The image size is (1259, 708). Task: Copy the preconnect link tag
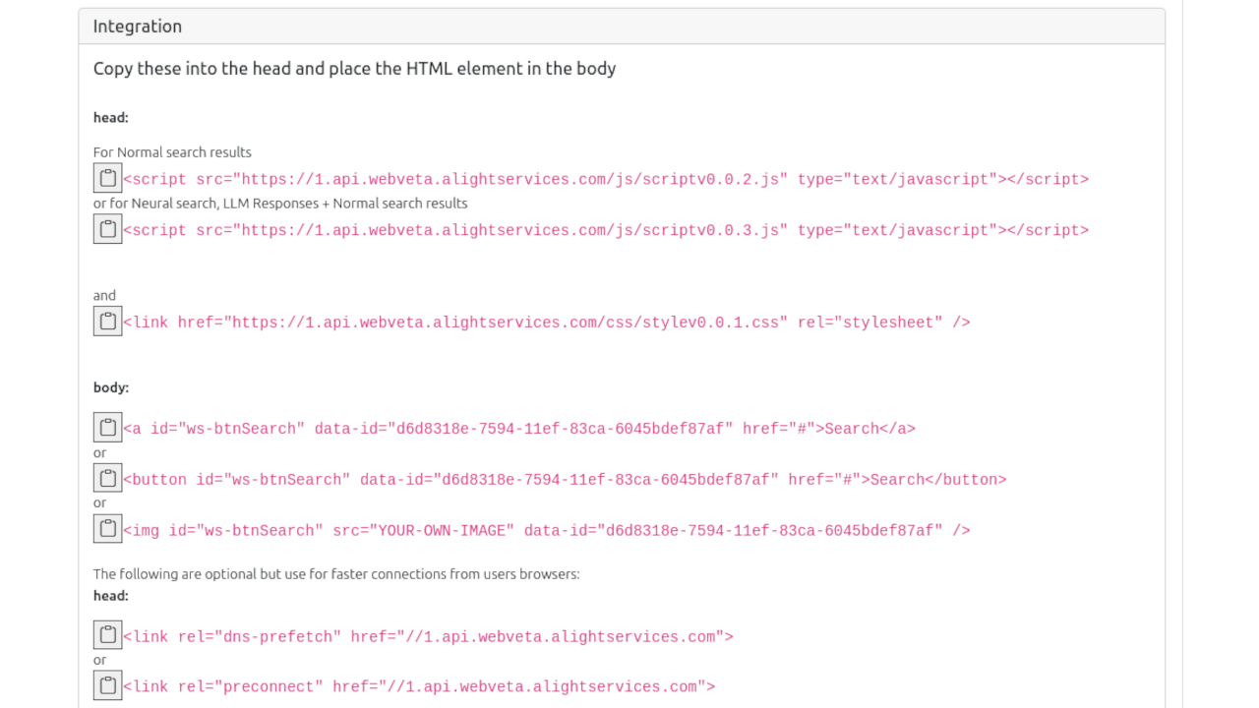(108, 685)
